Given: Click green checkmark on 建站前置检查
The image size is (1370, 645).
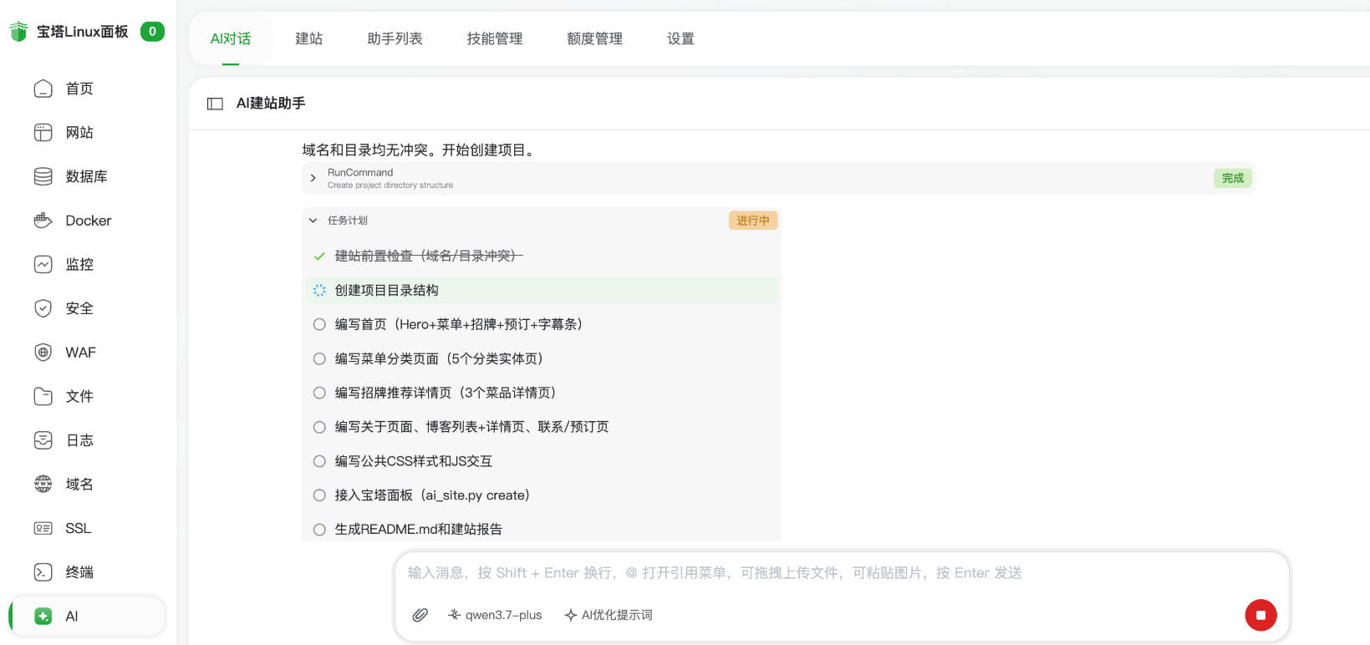Looking at the screenshot, I should (319, 256).
